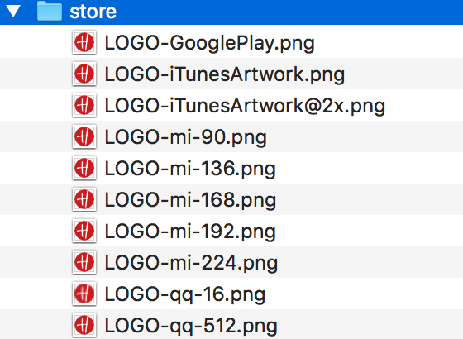463x339 pixels.
Task: Collapse the store folder disclosure triangle
Action: [13, 11]
